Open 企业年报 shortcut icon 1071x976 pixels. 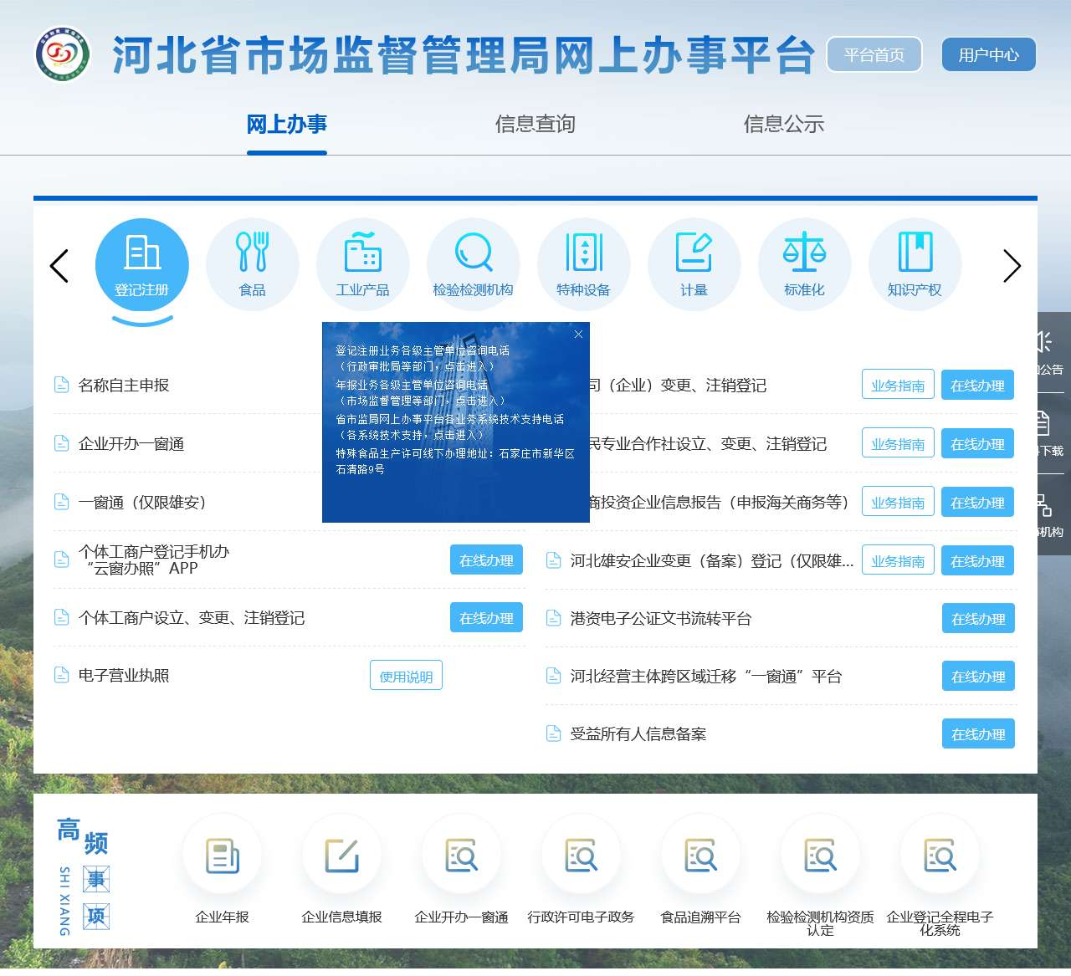point(223,856)
